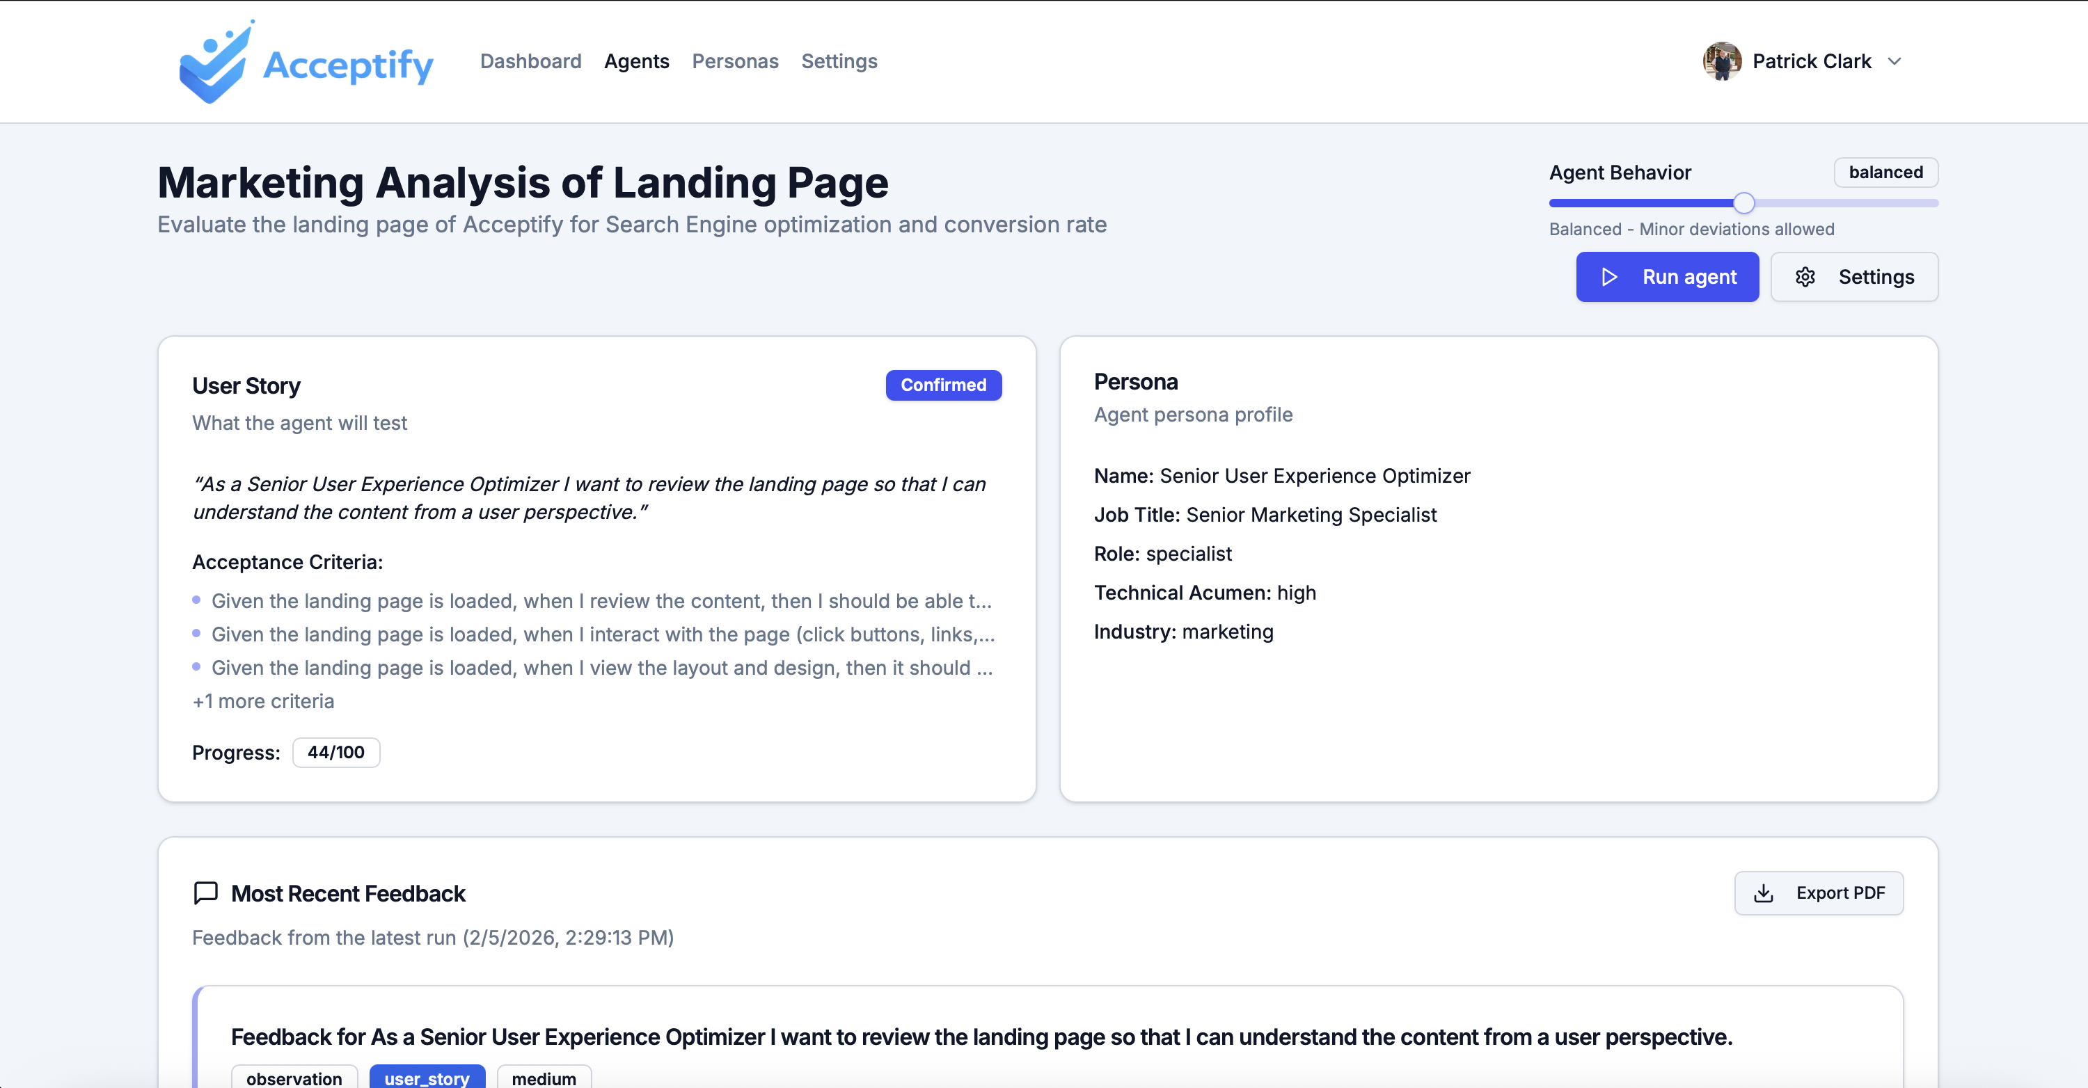Open the Personas tab
Viewport: 2088px width, 1088px height.
coord(734,61)
